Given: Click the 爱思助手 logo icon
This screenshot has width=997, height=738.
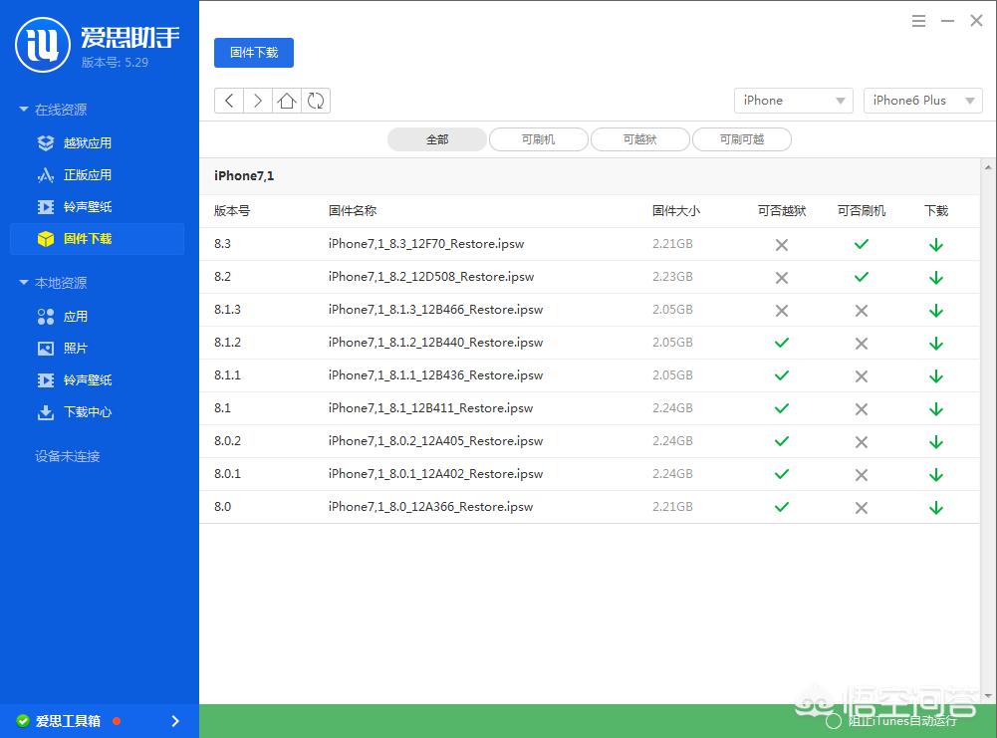Looking at the screenshot, I should [x=43, y=45].
